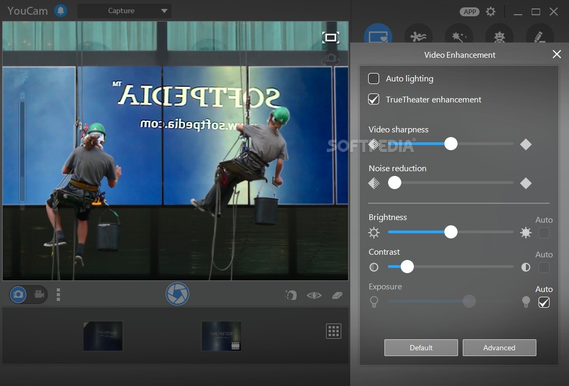This screenshot has height=386, width=569.
Task: Click the face beautify icon
Action: 291,295
